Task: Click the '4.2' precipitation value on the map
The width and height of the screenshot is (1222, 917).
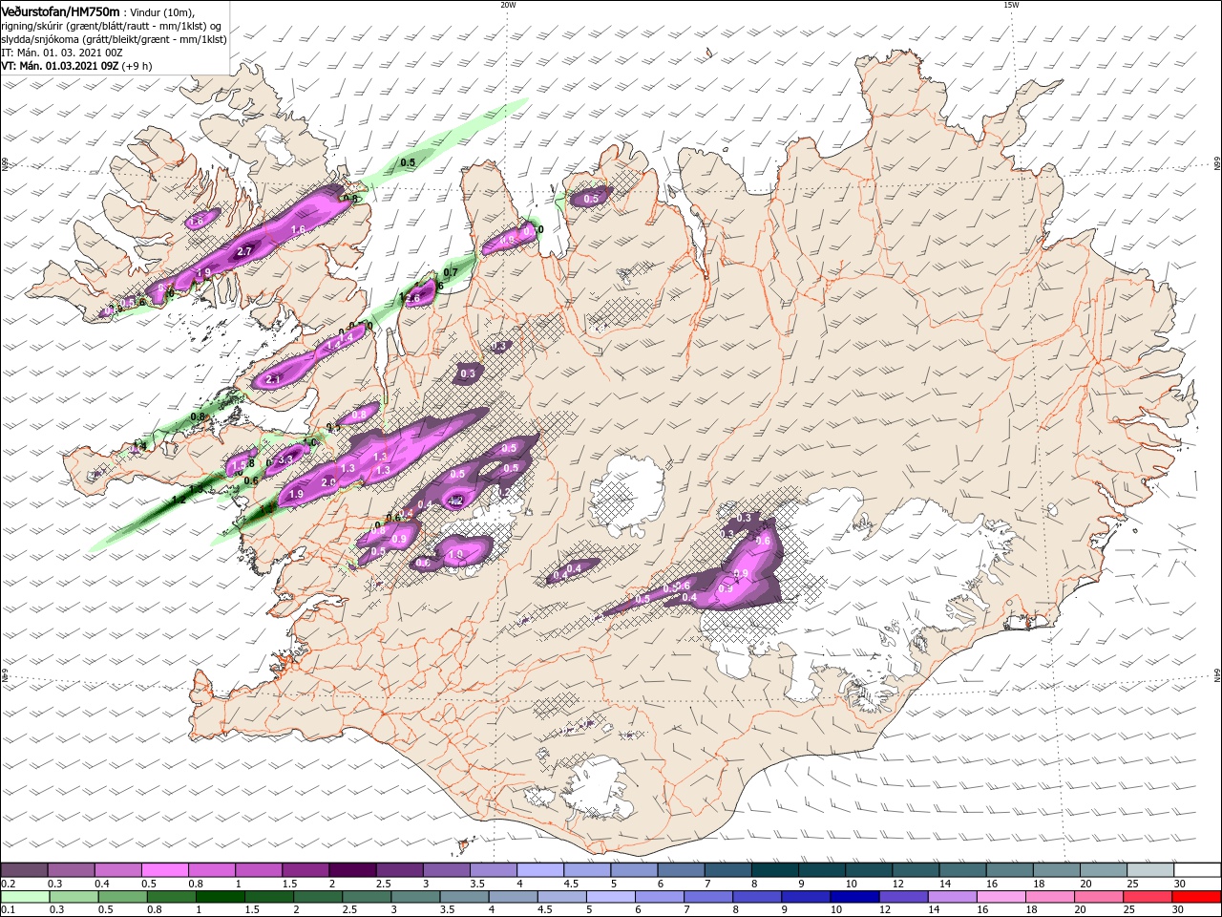Action: pos(455,501)
